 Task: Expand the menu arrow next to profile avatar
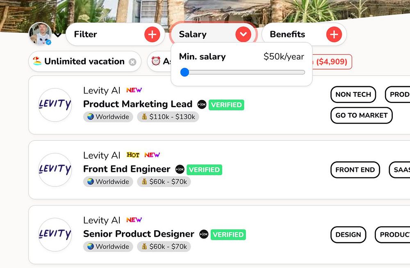(x=58, y=35)
